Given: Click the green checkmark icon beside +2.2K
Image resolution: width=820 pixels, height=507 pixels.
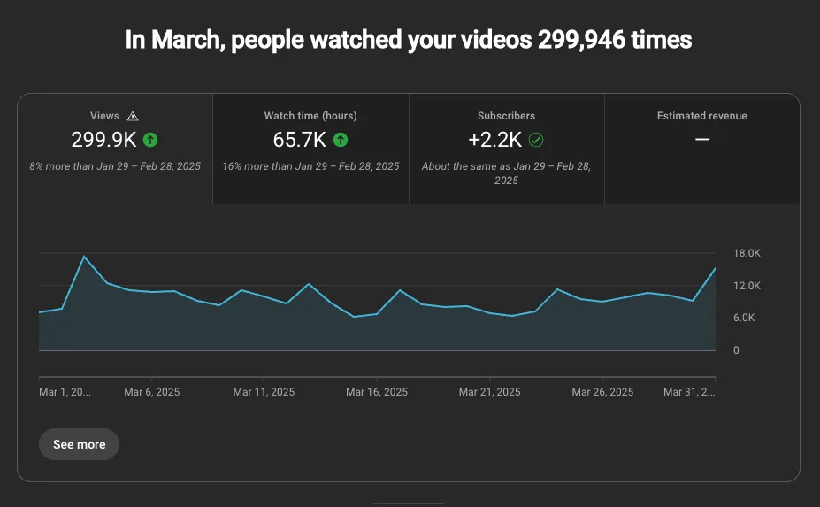Looking at the screenshot, I should pyautogui.click(x=536, y=140).
